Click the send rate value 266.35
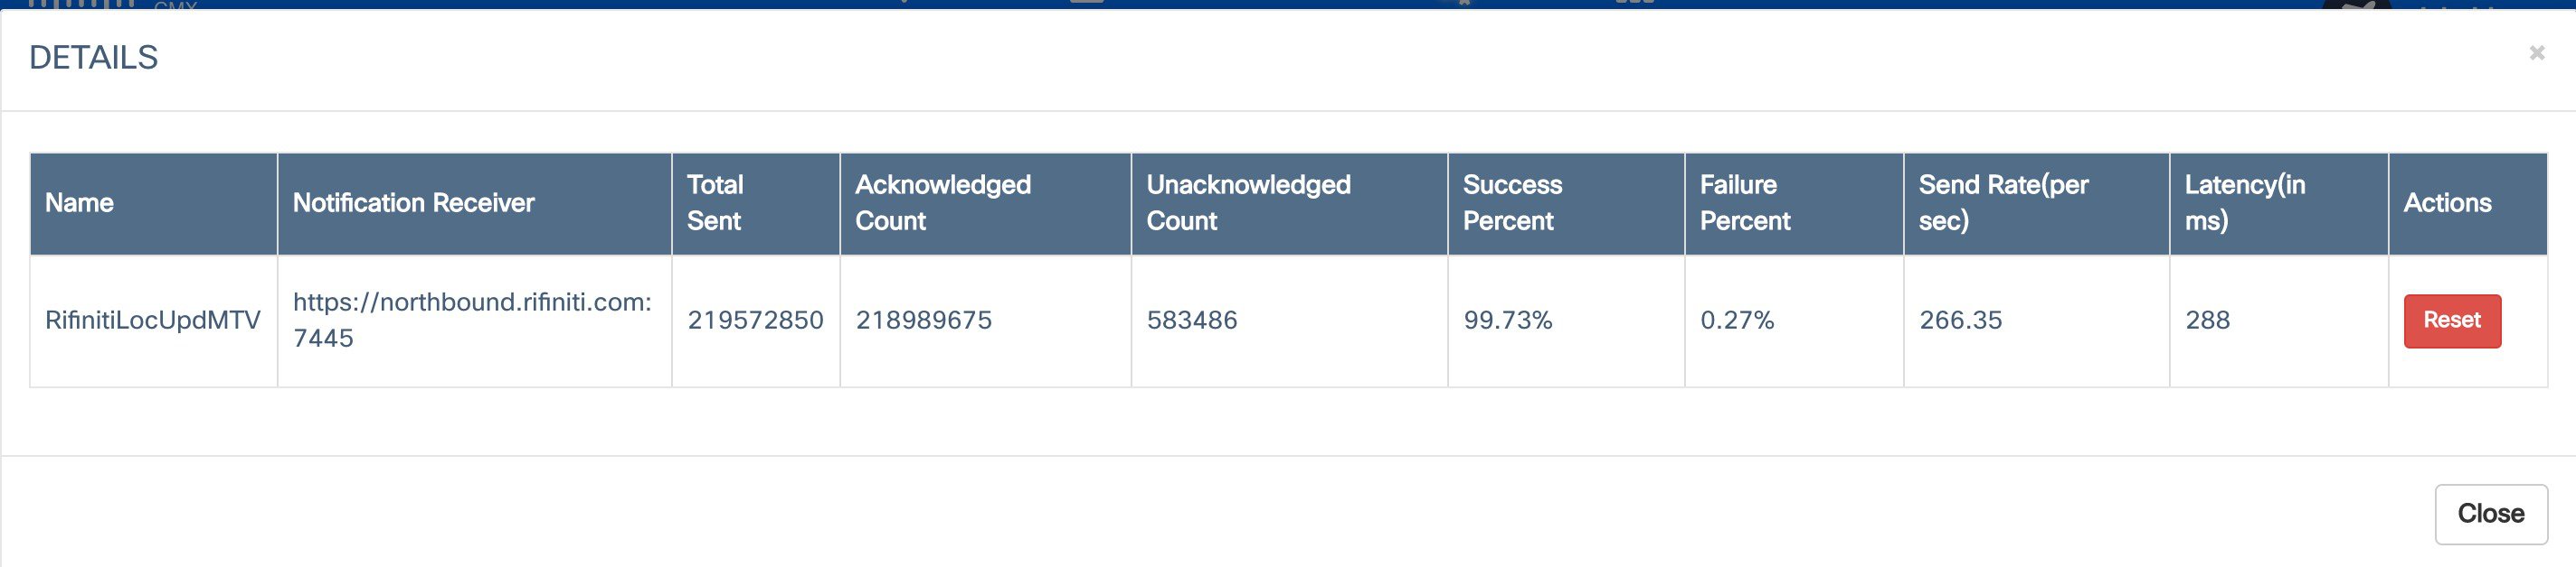This screenshot has width=2576, height=567. pos(1960,321)
